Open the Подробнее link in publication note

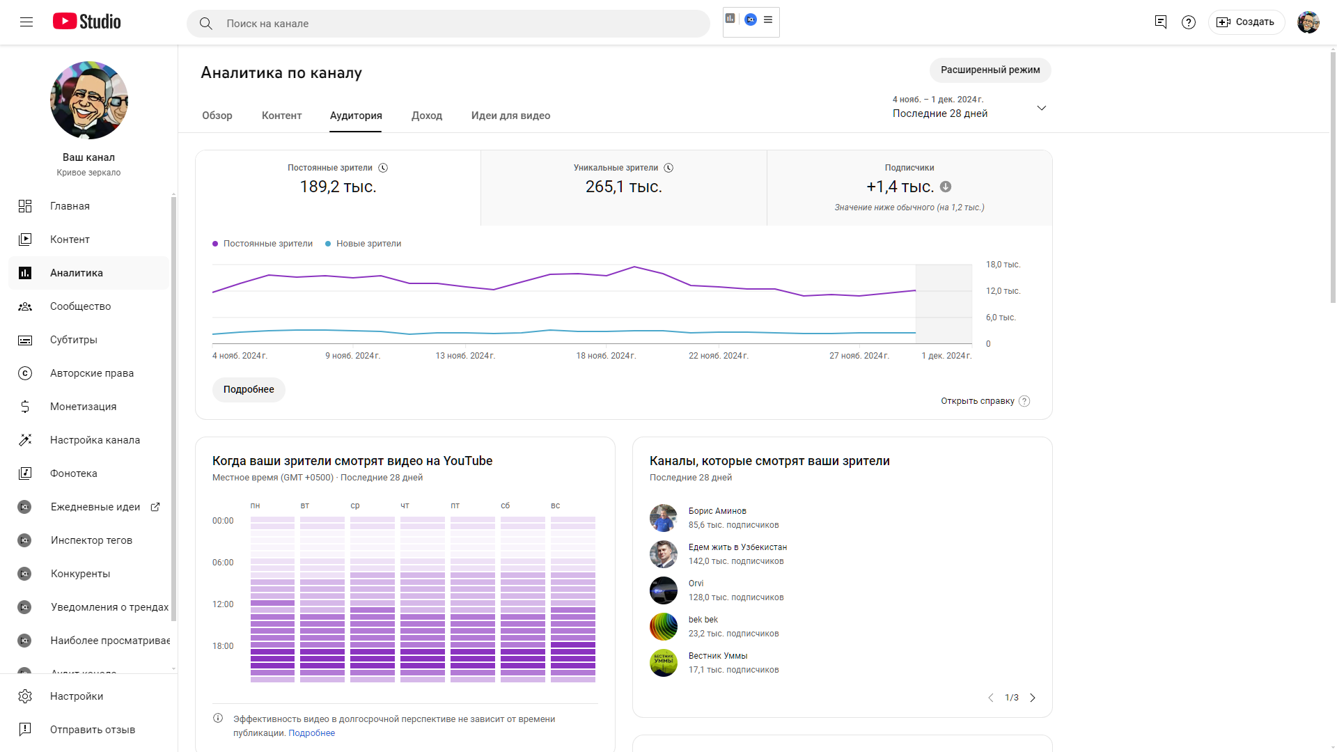coord(311,733)
